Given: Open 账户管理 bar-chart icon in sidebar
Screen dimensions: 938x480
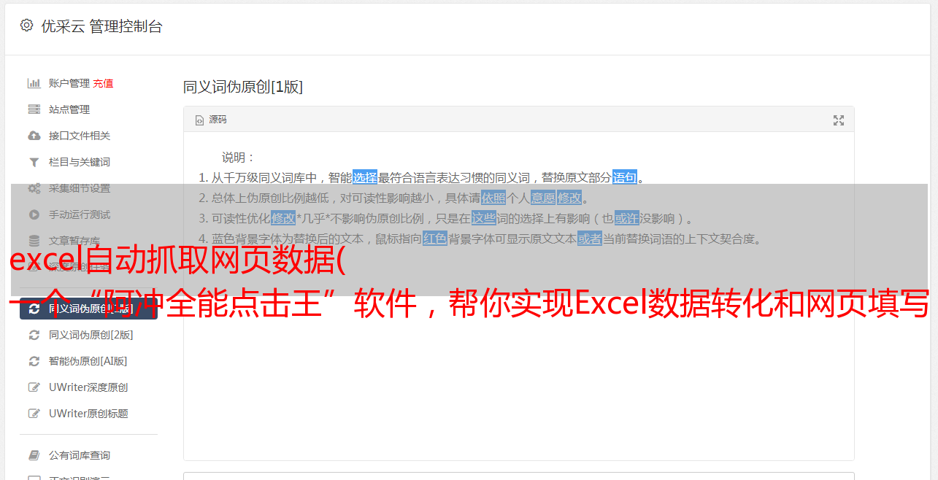Looking at the screenshot, I should tap(34, 83).
